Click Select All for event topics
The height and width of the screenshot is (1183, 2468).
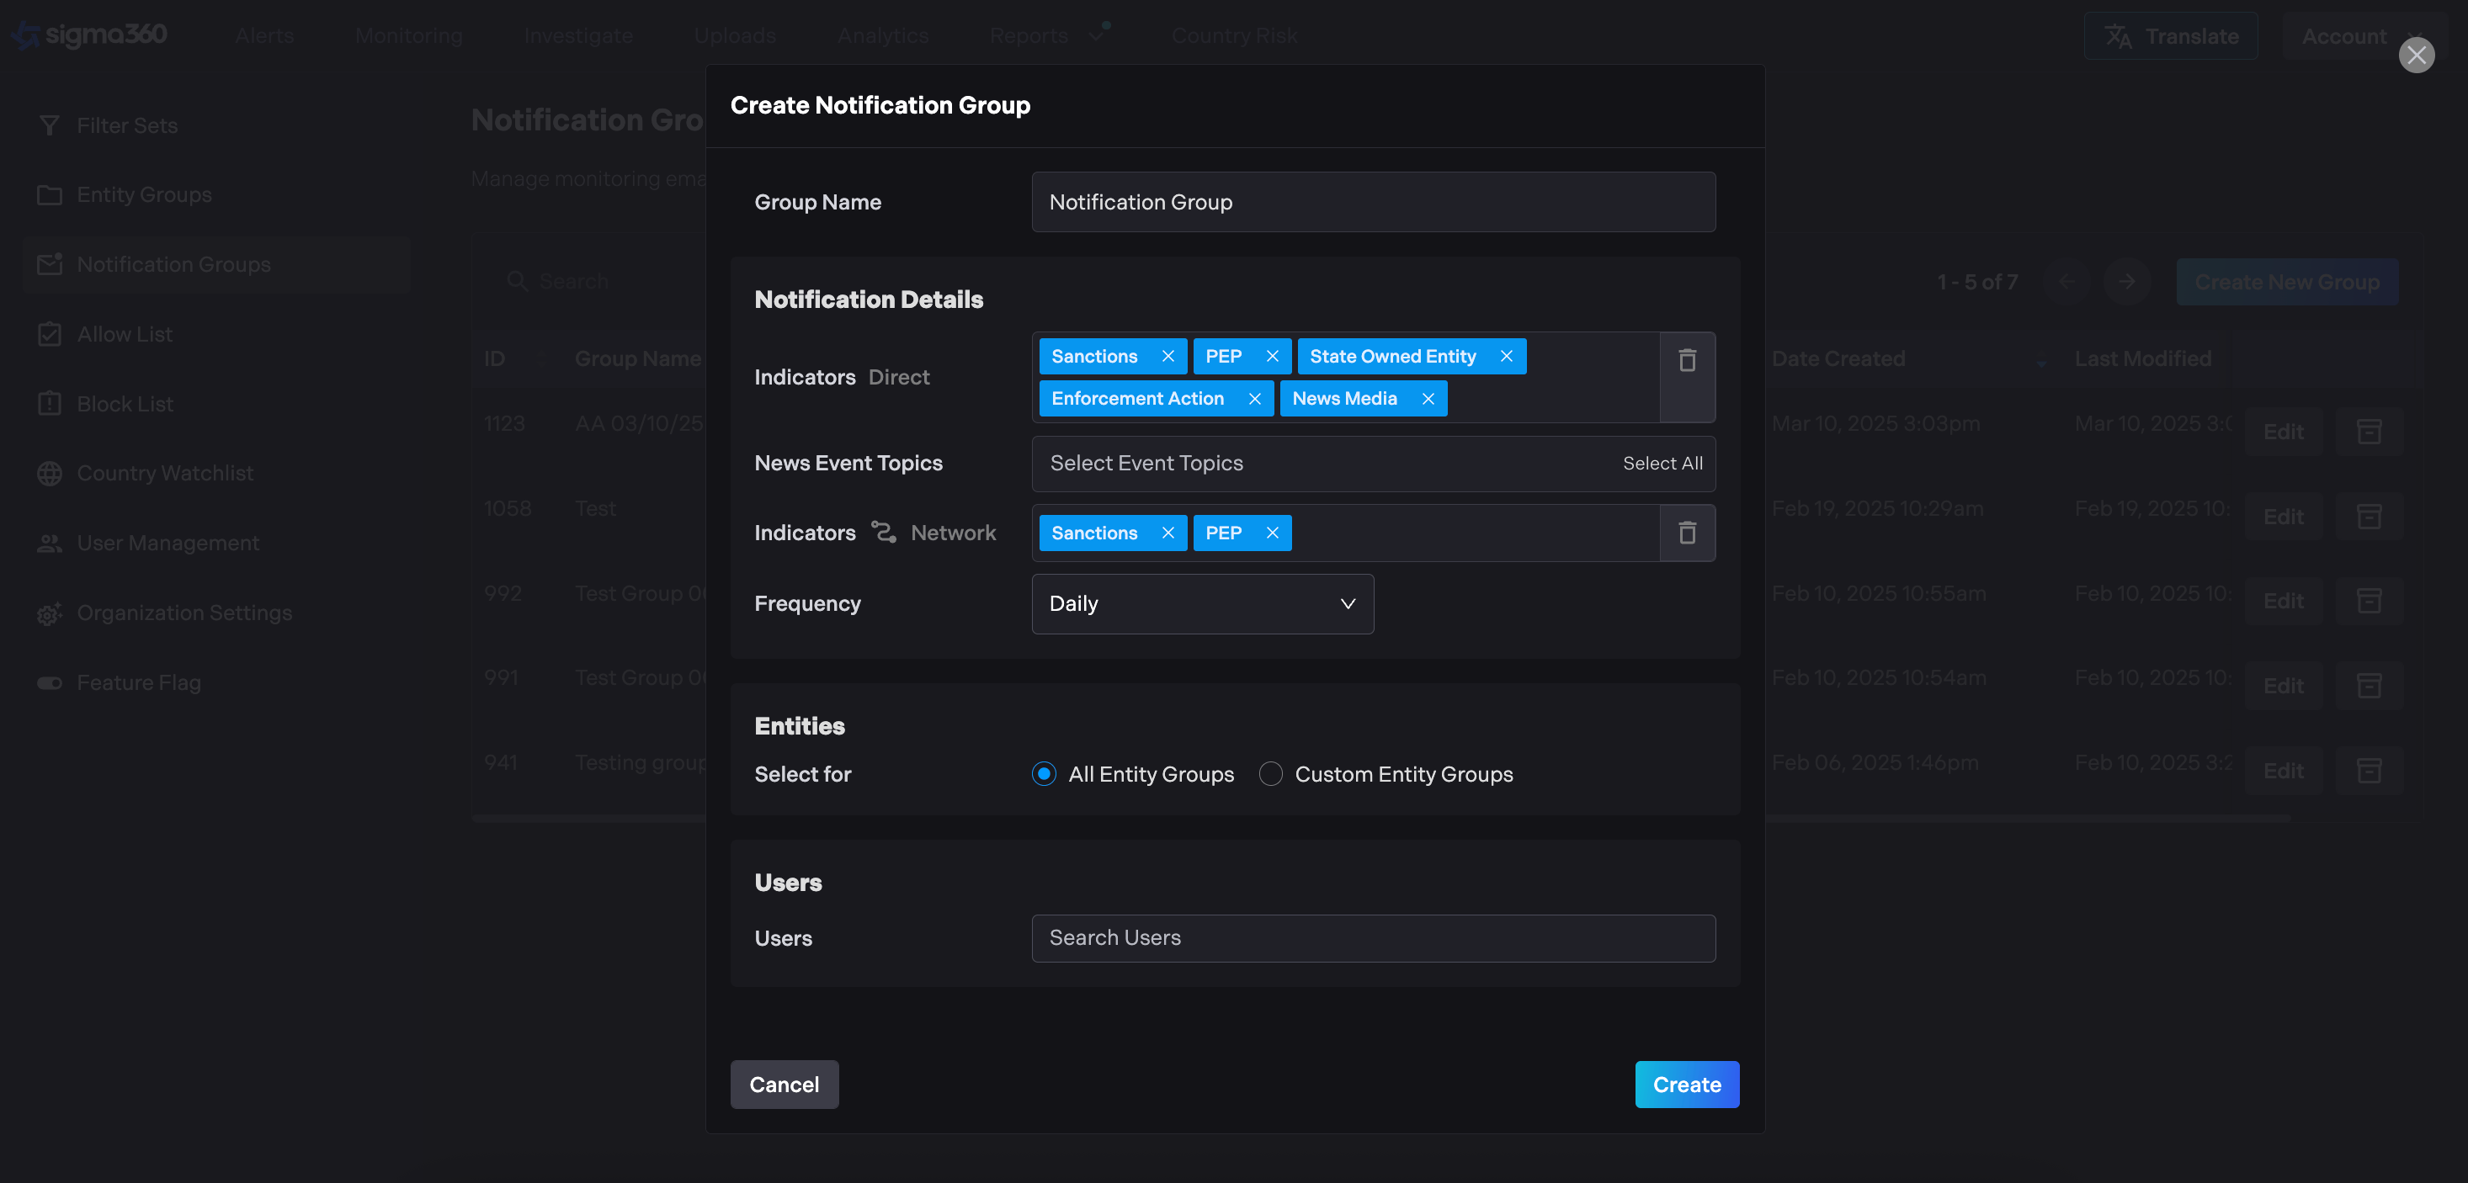pyautogui.click(x=1662, y=464)
